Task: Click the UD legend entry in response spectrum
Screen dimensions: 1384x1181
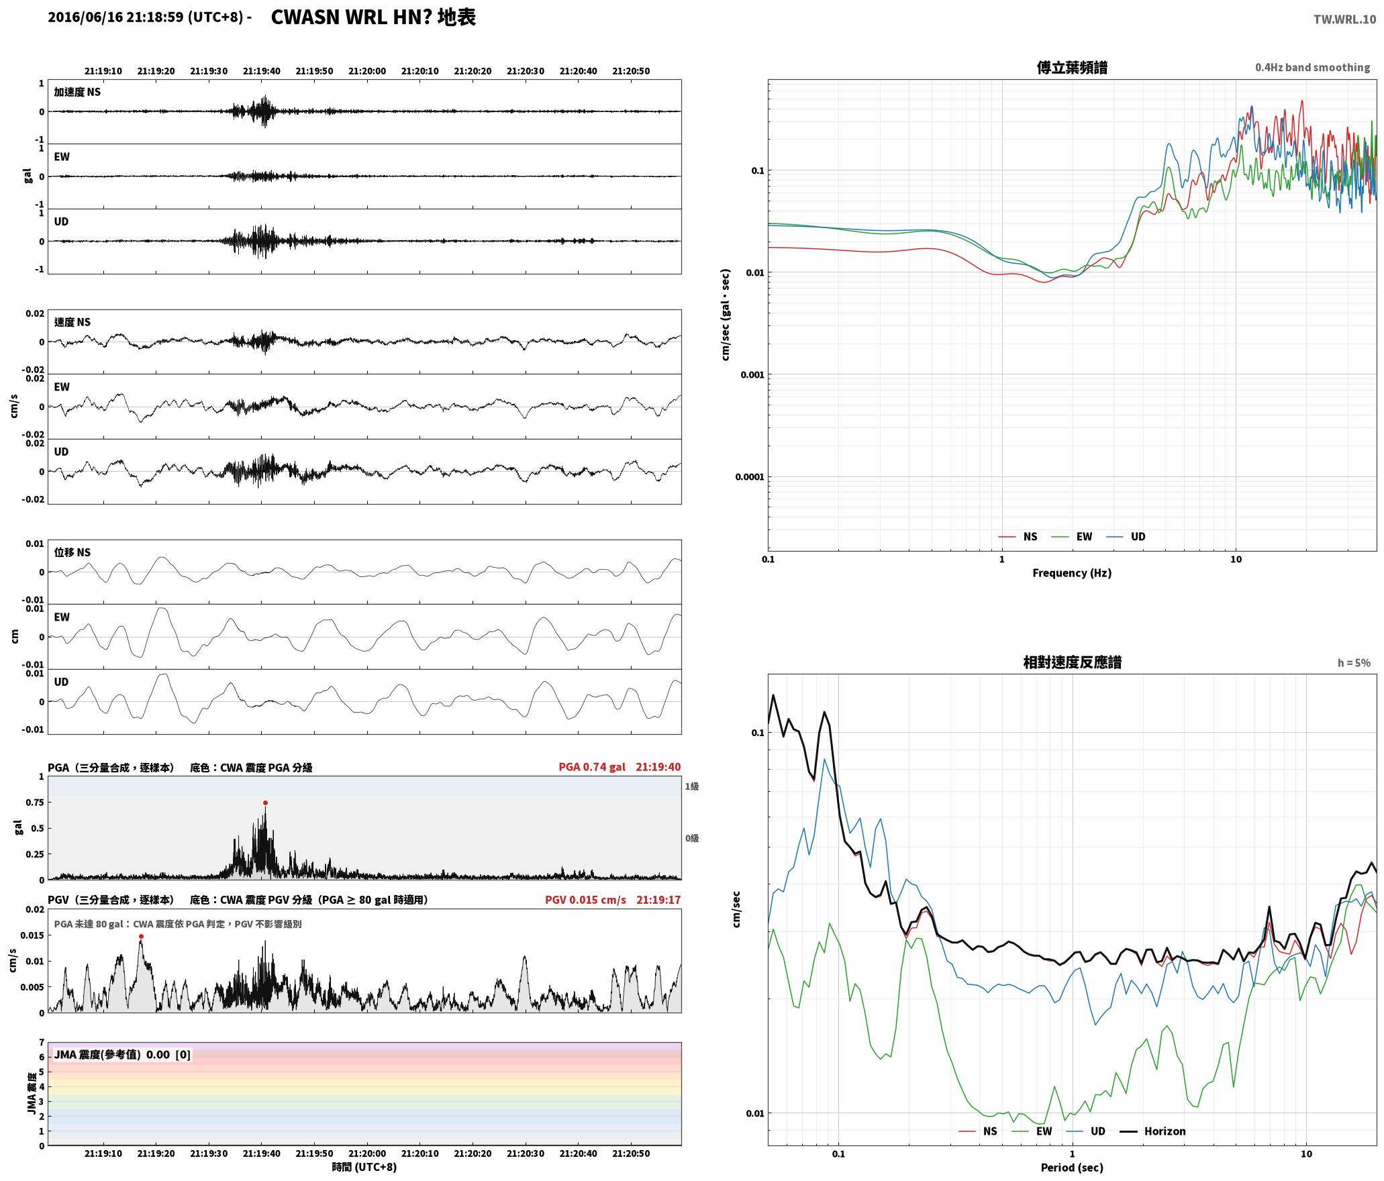Action: (1085, 1131)
